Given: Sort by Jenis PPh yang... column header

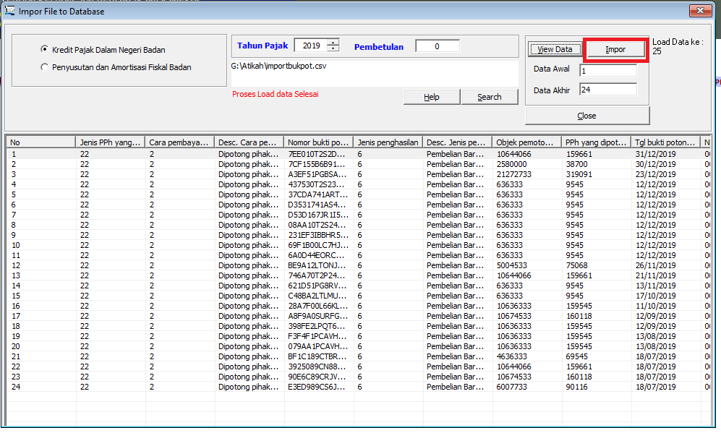Looking at the screenshot, I should [111, 142].
